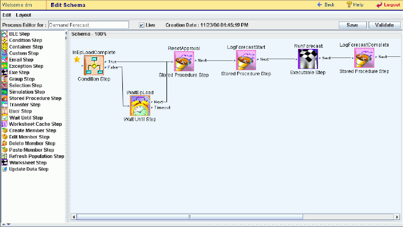The width and height of the screenshot is (403, 227).
Task: Toggle the Live checkbox
Action: [x=142, y=25]
